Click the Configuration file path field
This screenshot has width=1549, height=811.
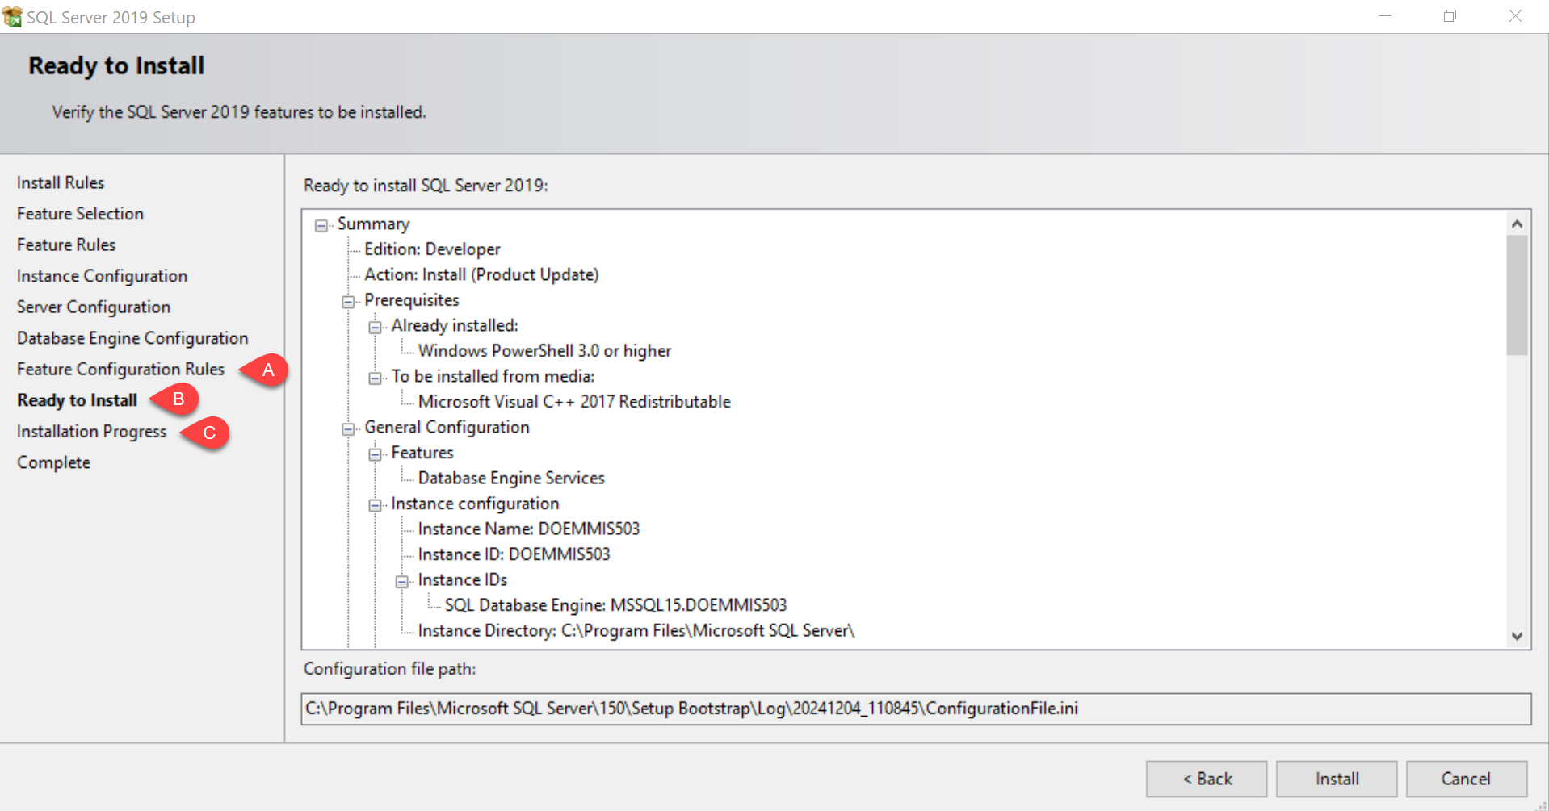click(x=916, y=709)
